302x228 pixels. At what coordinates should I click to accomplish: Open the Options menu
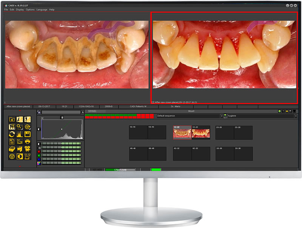(x=30, y=9)
